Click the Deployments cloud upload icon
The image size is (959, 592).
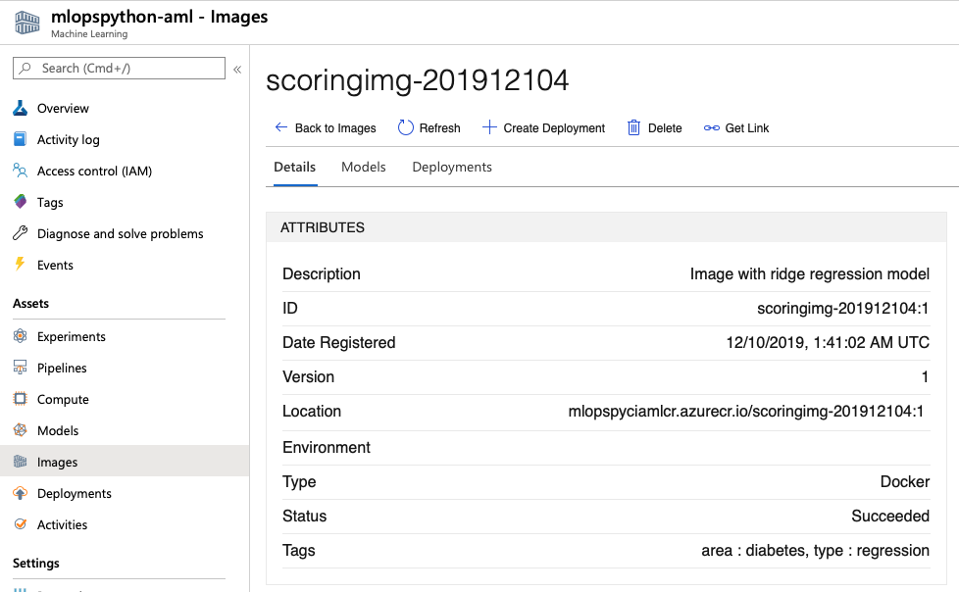click(21, 493)
